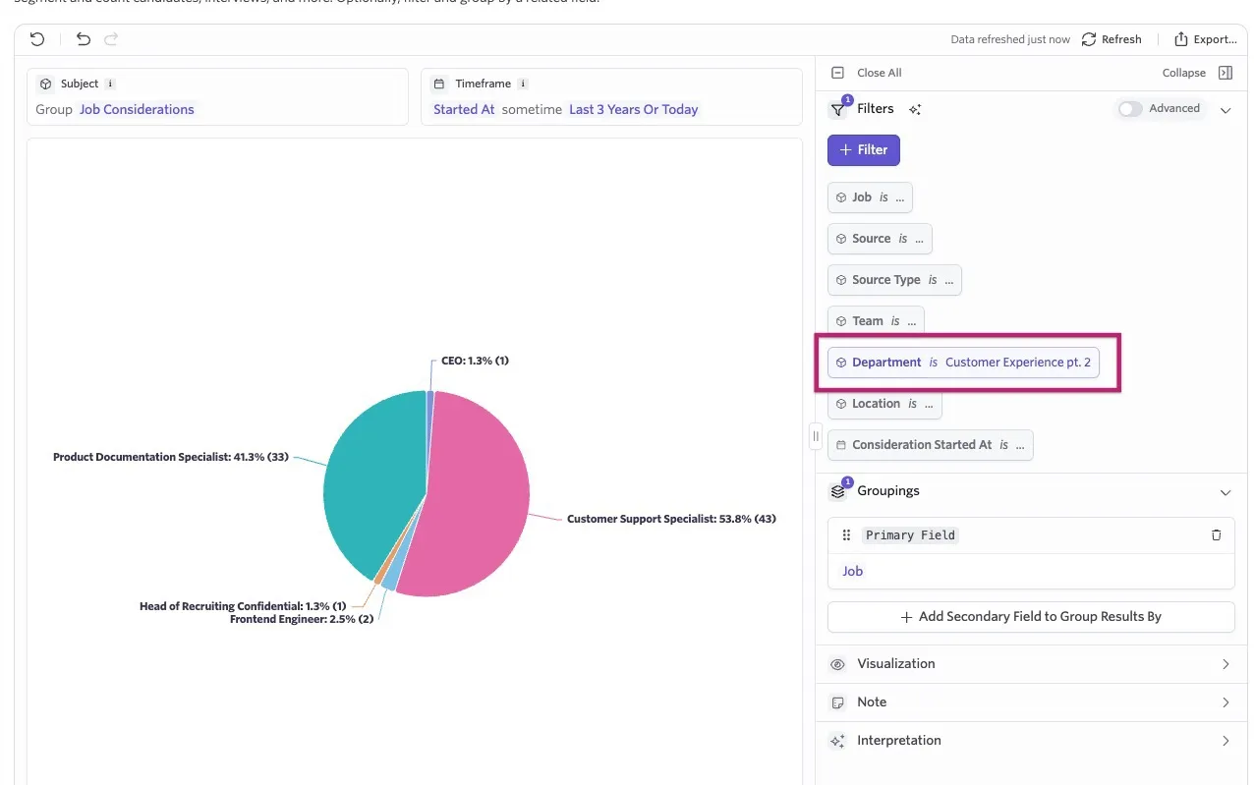Click the + Filter button

tap(864, 149)
